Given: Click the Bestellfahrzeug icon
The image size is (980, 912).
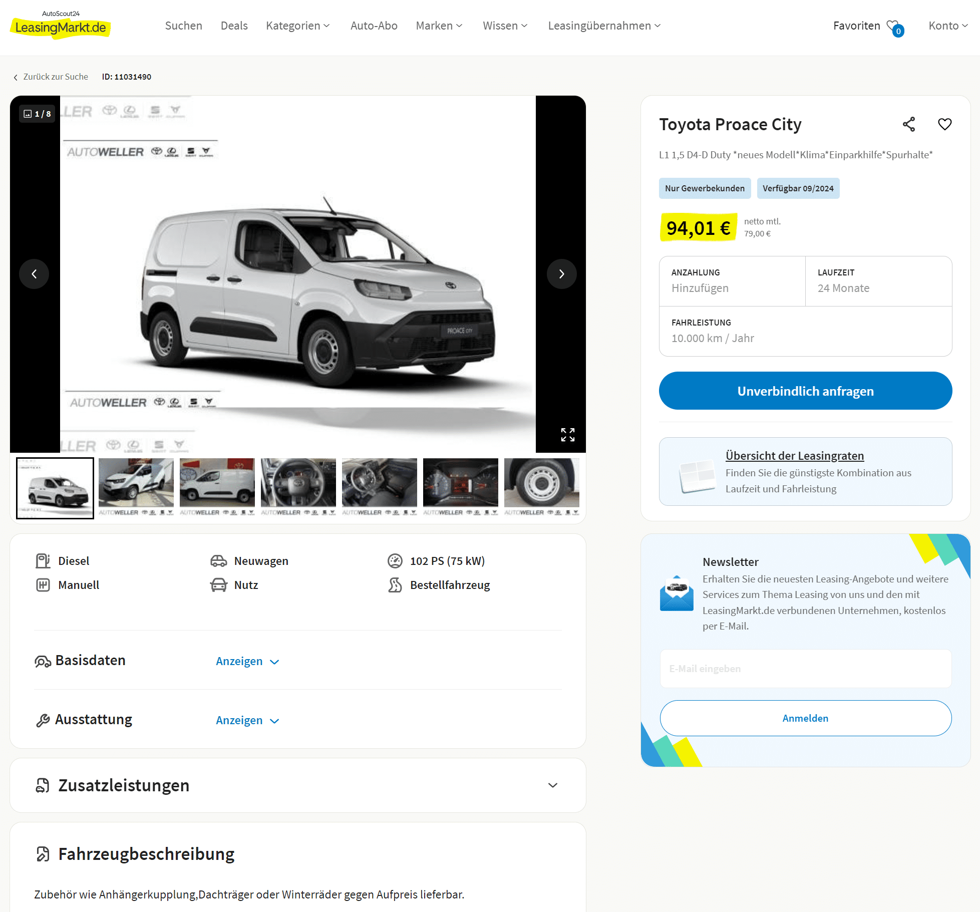Looking at the screenshot, I should pyautogui.click(x=395, y=585).
